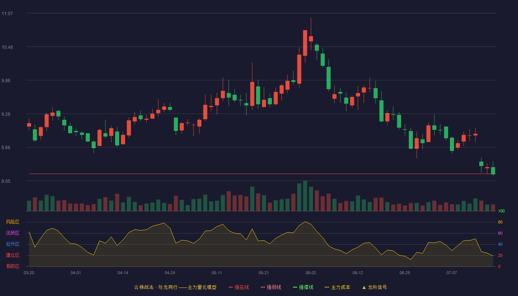Screen dimensions: 518x296
Task: Click the 06-02 date label
Action: pos(311,273)
